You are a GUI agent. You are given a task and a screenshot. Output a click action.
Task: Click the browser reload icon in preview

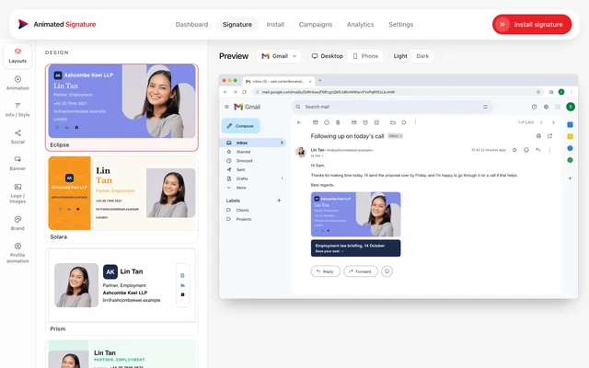245,92
